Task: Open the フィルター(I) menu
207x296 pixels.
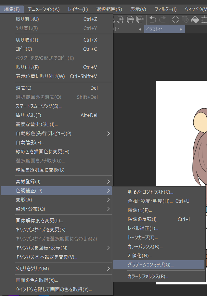Action: (x=165, y=9)
